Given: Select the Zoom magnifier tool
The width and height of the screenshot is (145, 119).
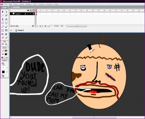Looking at the screenshot, I should click(x=6, y=44).
